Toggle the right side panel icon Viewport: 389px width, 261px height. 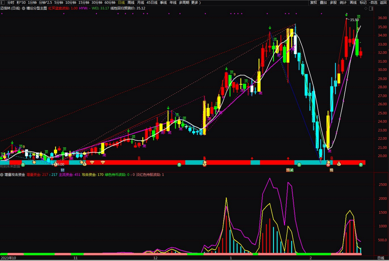pos(371,8)
